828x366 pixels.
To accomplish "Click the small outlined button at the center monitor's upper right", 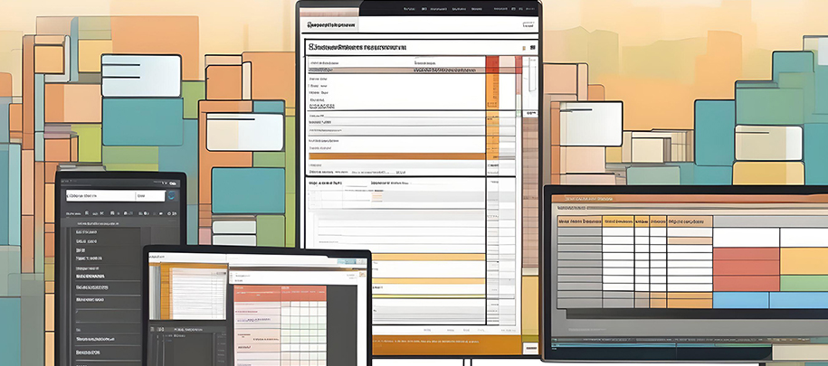I will click(x=530, y=26).
